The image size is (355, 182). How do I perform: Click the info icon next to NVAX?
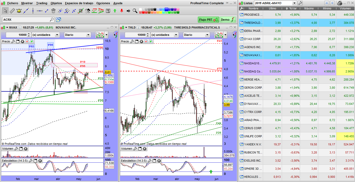click(x=20, y=27)
